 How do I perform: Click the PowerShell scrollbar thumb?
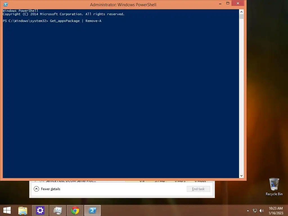pyautogui.click(x=241, y=17)
